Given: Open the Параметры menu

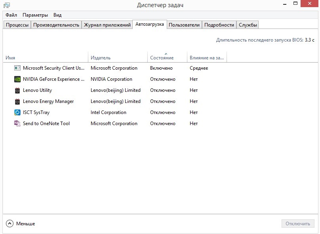Looking at the screenshot, I should pyautogui.click(x=35, y=15).
